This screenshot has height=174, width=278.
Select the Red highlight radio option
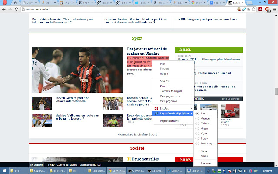point(197,114)
